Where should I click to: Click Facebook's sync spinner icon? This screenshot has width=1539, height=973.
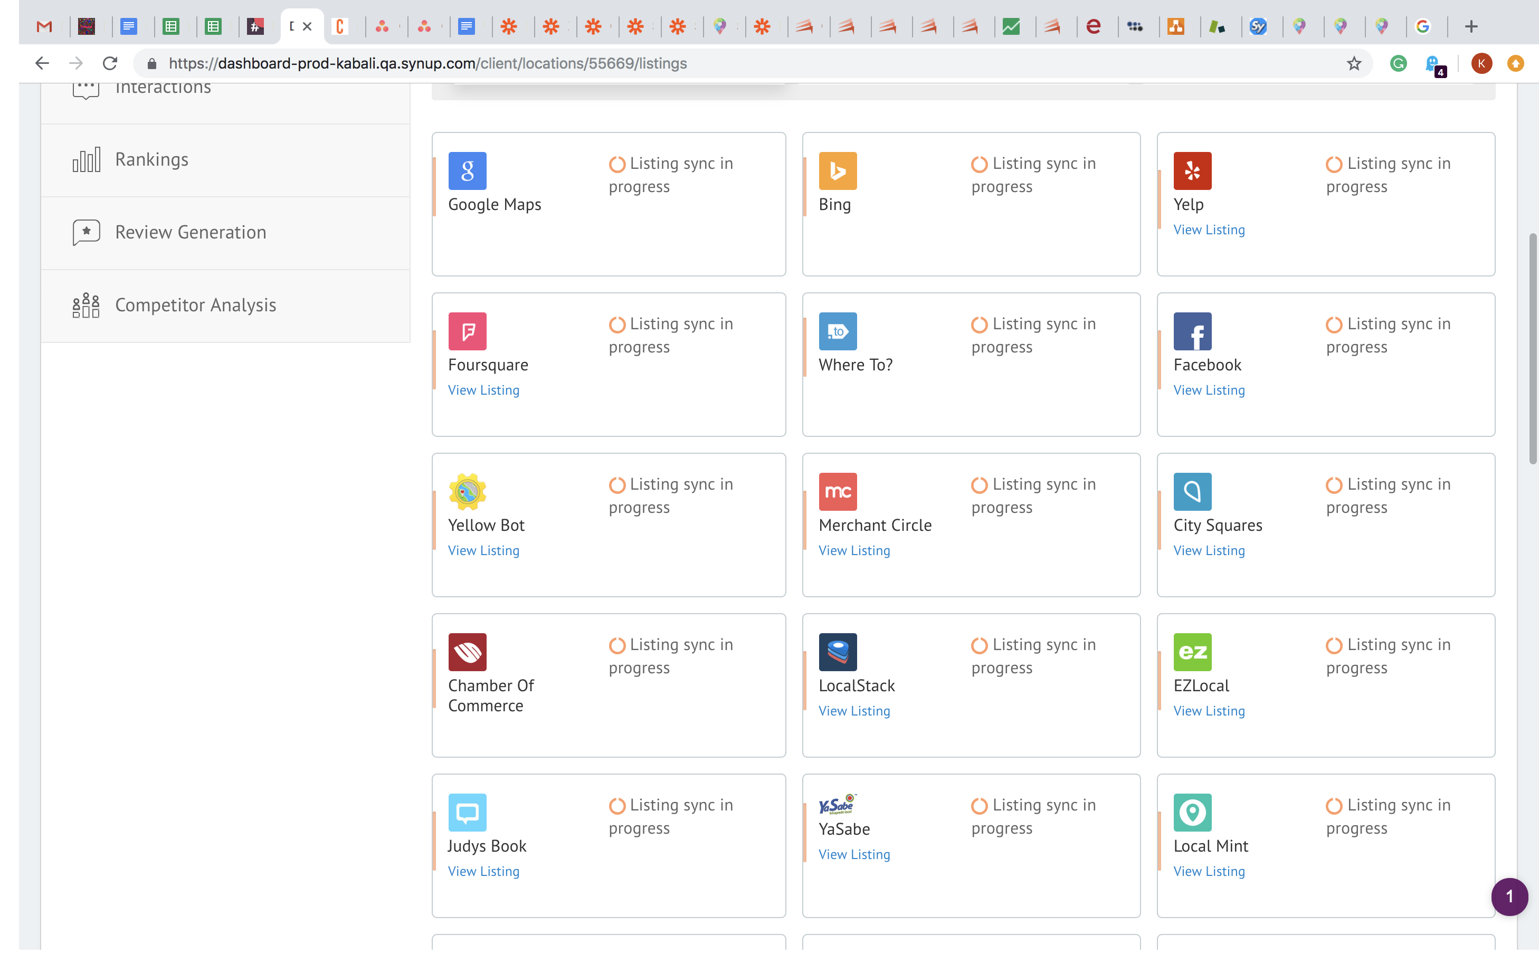(1333, 325)
